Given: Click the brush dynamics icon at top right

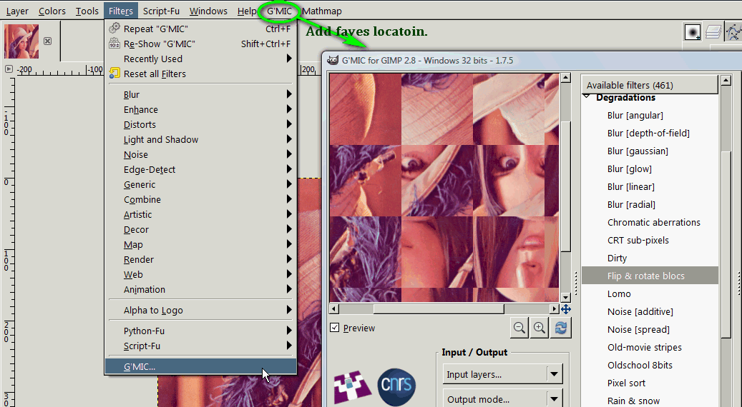Looking at the screenshot, I should coord(693,32).
